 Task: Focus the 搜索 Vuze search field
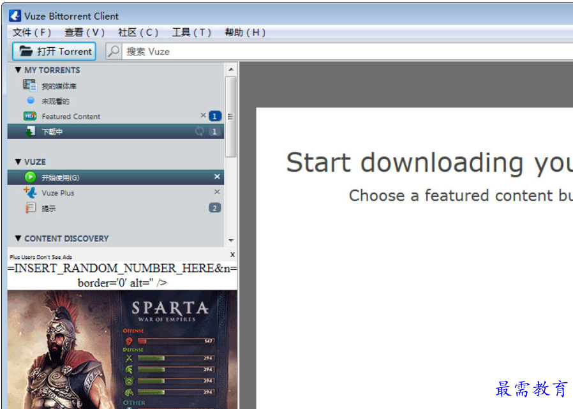pos(347,52)
